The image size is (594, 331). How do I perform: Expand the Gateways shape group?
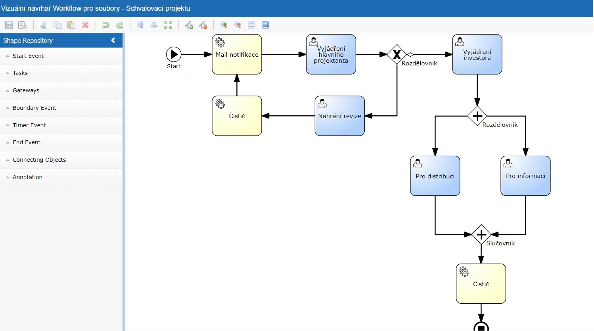point(26,90)
